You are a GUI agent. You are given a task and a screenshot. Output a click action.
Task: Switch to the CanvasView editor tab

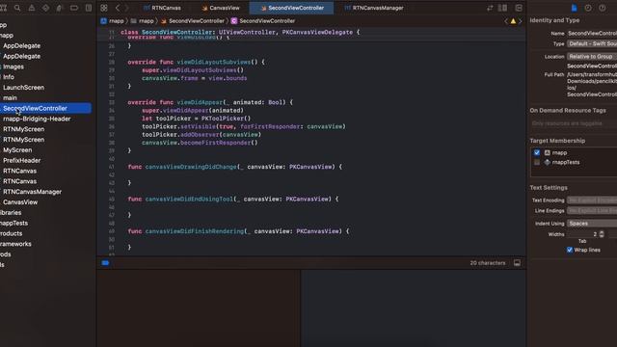[221, 8]
